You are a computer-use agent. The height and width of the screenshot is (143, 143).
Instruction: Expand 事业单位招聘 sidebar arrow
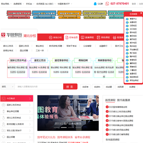pos(30,111)
